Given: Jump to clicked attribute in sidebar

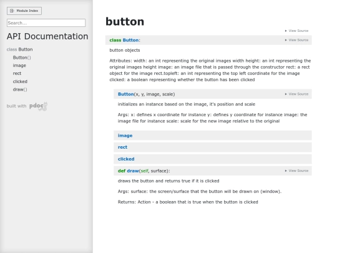Looking at the screenshot, I should coord(20,82).
